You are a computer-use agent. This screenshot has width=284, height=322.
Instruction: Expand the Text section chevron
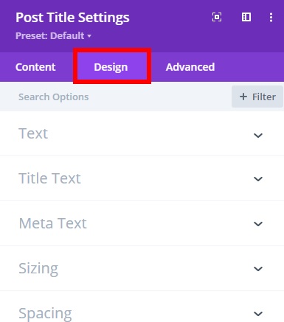tap(258, 136)
